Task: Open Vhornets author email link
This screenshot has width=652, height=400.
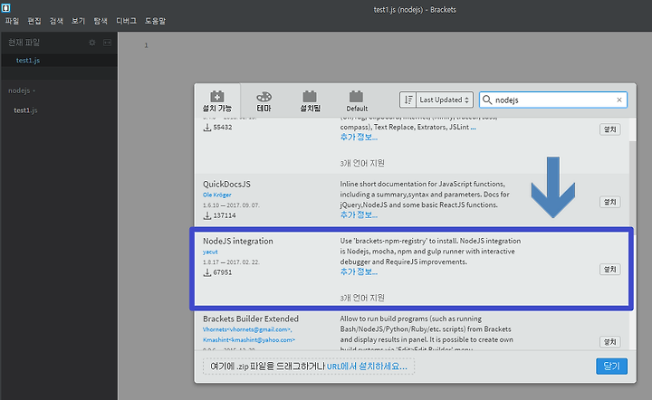Action: tap(247, 329)
